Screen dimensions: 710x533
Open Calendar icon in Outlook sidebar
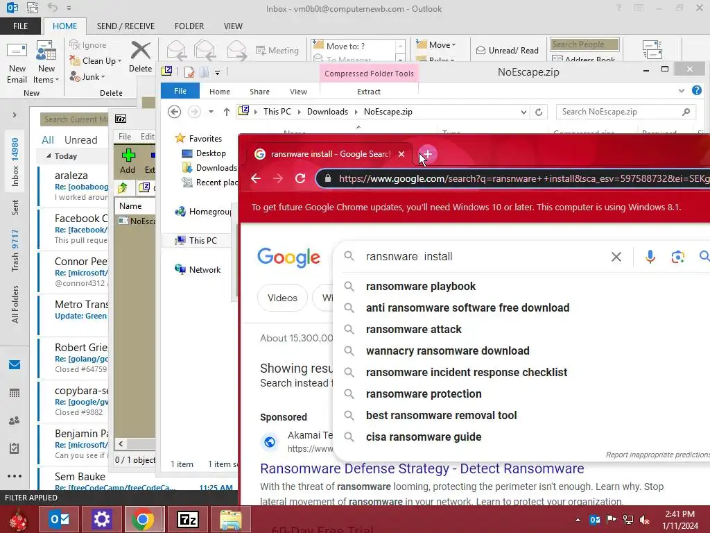click(15, 393)
